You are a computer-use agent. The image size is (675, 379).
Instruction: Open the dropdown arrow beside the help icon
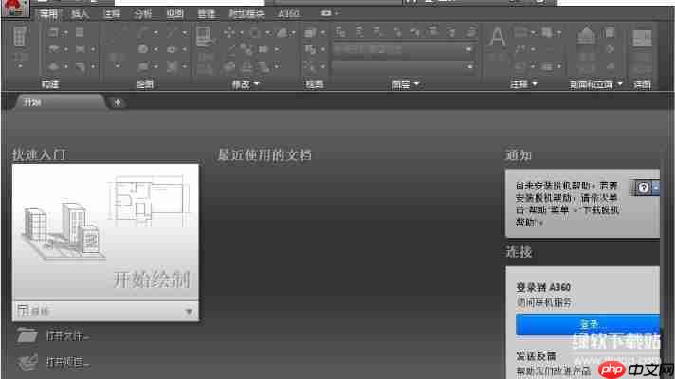[656, 188]
